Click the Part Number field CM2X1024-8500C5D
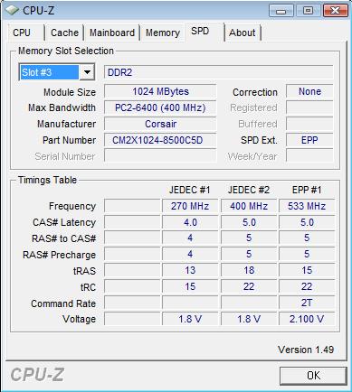Image resolution: width=352 pixels, height=392 pixels. 160,140
